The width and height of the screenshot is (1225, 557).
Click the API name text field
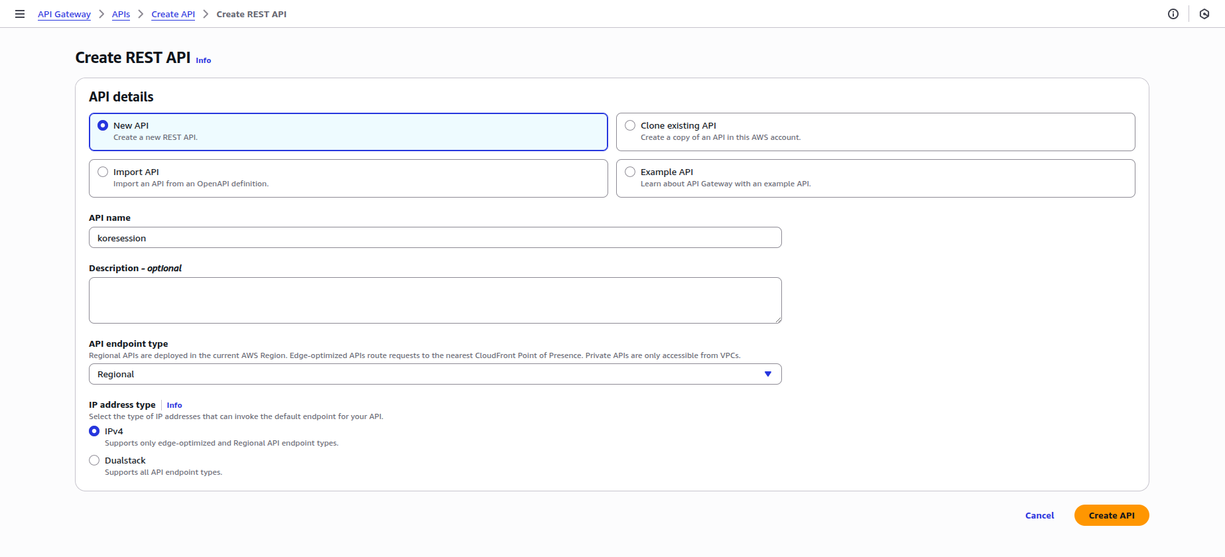[x=434, y=238]
